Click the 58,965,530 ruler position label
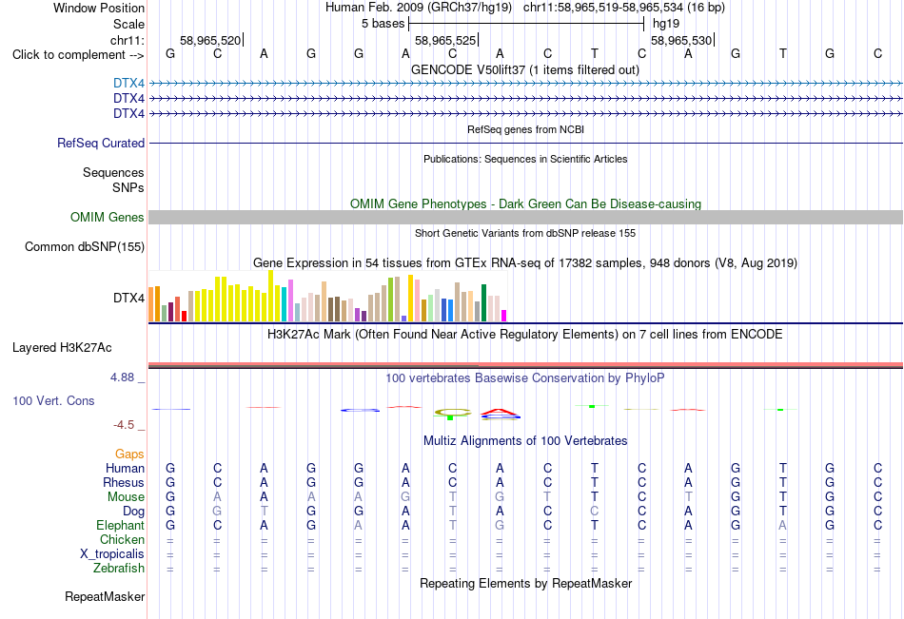 (681, 40)
